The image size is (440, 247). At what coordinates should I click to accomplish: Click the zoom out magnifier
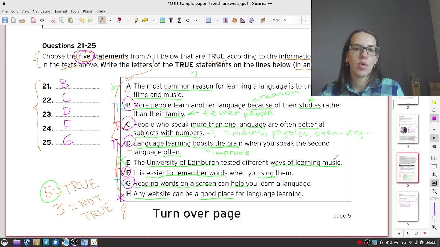click(434, 191)
